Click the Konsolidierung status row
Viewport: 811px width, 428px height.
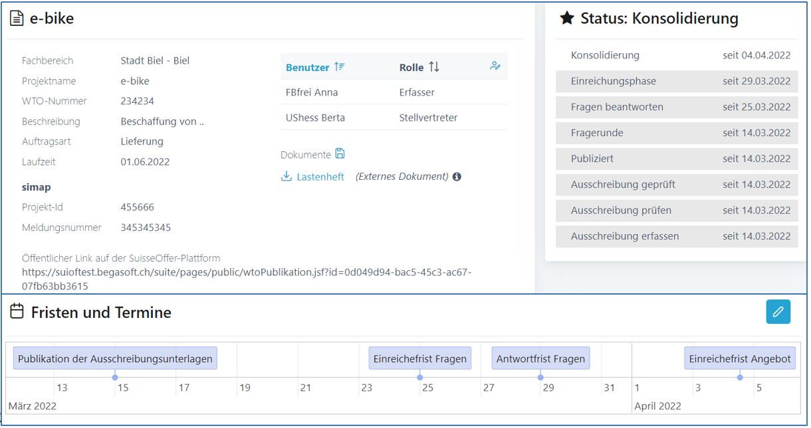[677, 55]
